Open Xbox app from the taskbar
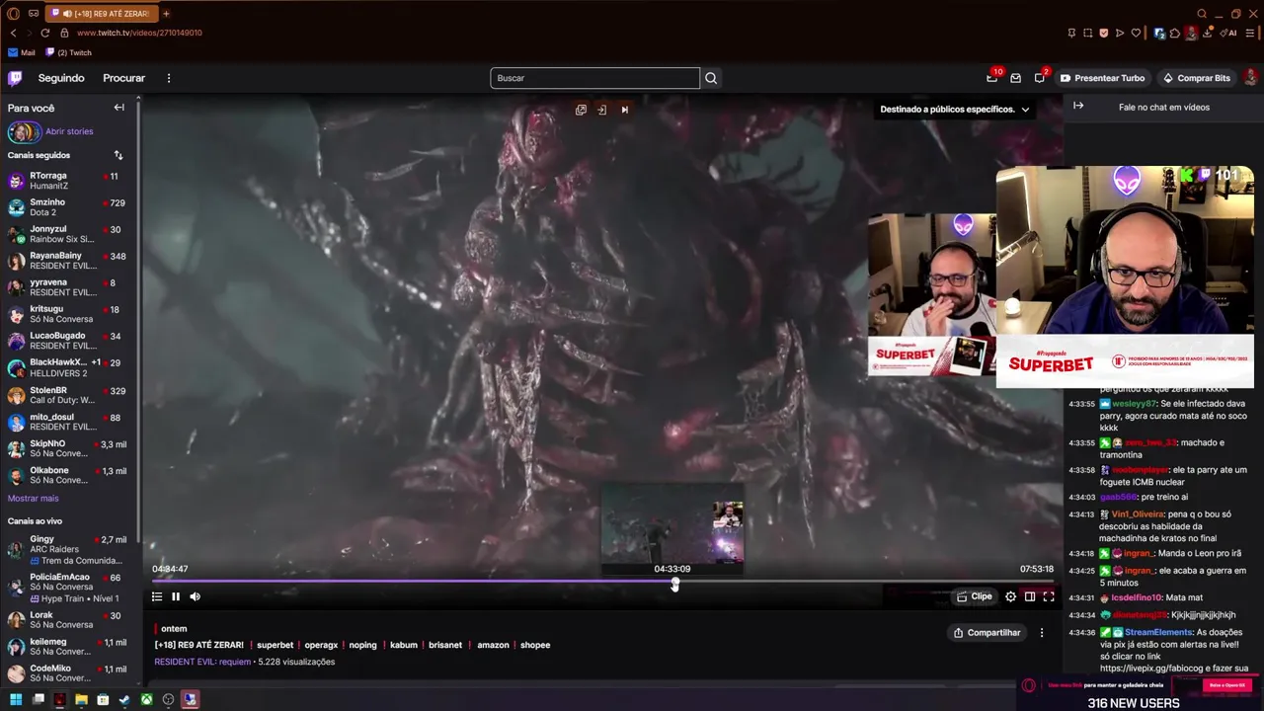The width and height of the screenshot is (1264, 711). tap(146, 700)
